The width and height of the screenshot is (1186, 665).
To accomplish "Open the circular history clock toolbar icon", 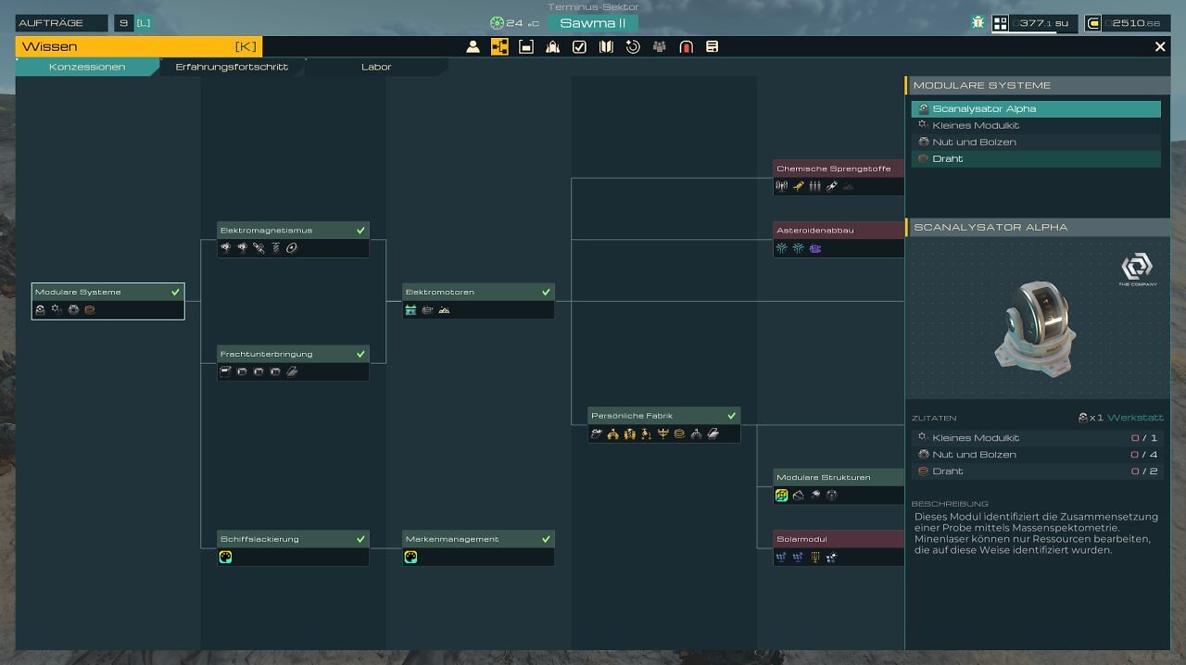I will [x=633, y=46].
